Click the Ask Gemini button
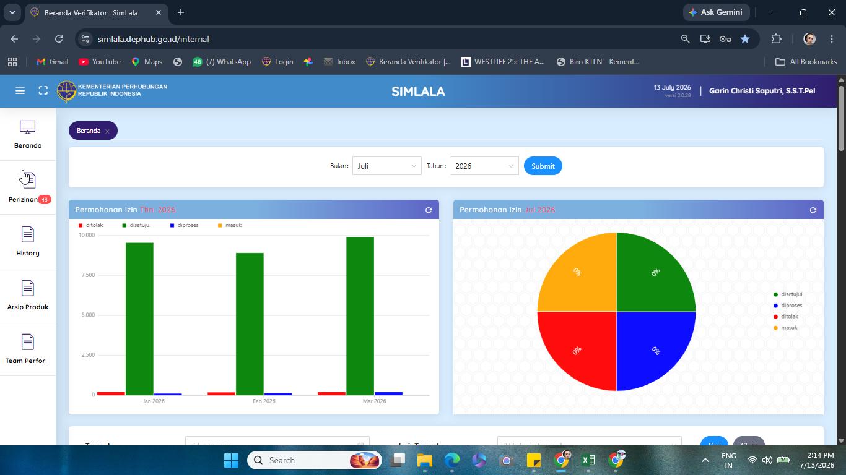 point(717,12)
